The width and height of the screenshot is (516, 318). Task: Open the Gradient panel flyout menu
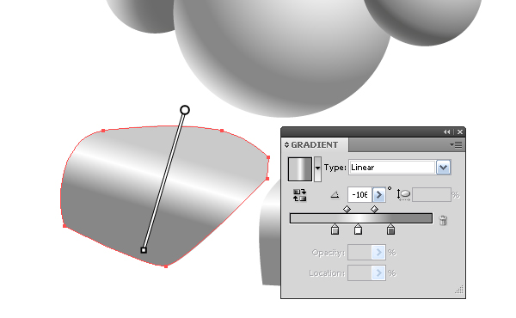point(456,144)
